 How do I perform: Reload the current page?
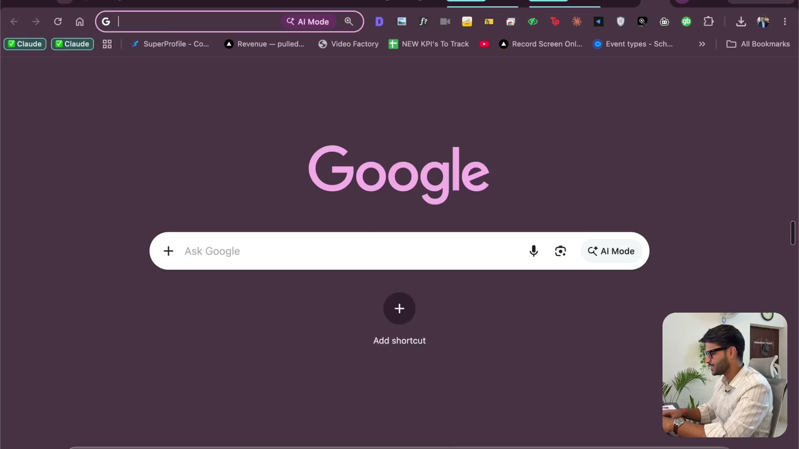click(58, 22)
